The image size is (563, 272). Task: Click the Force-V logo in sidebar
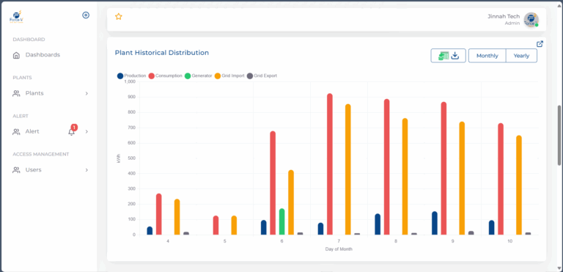tap(17, 16)
